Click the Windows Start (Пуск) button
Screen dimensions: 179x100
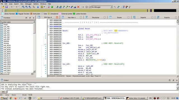[4, 98]
